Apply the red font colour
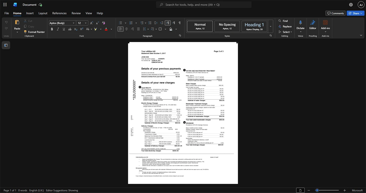 coord(106,29)
